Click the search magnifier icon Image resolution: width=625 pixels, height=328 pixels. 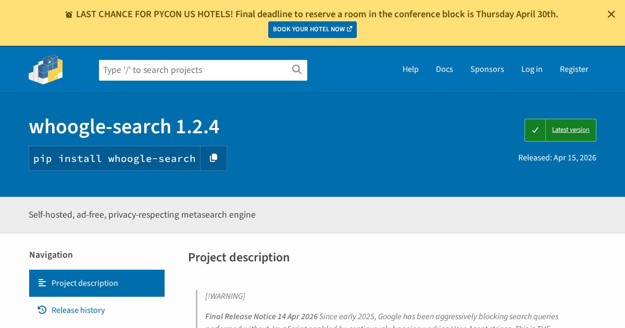(297, 70)
